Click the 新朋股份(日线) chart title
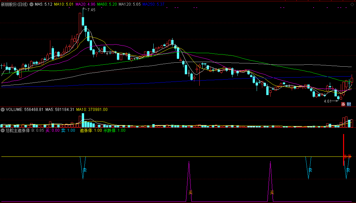The height and width of the screenshot is (203, 356). tap(15, 5)
